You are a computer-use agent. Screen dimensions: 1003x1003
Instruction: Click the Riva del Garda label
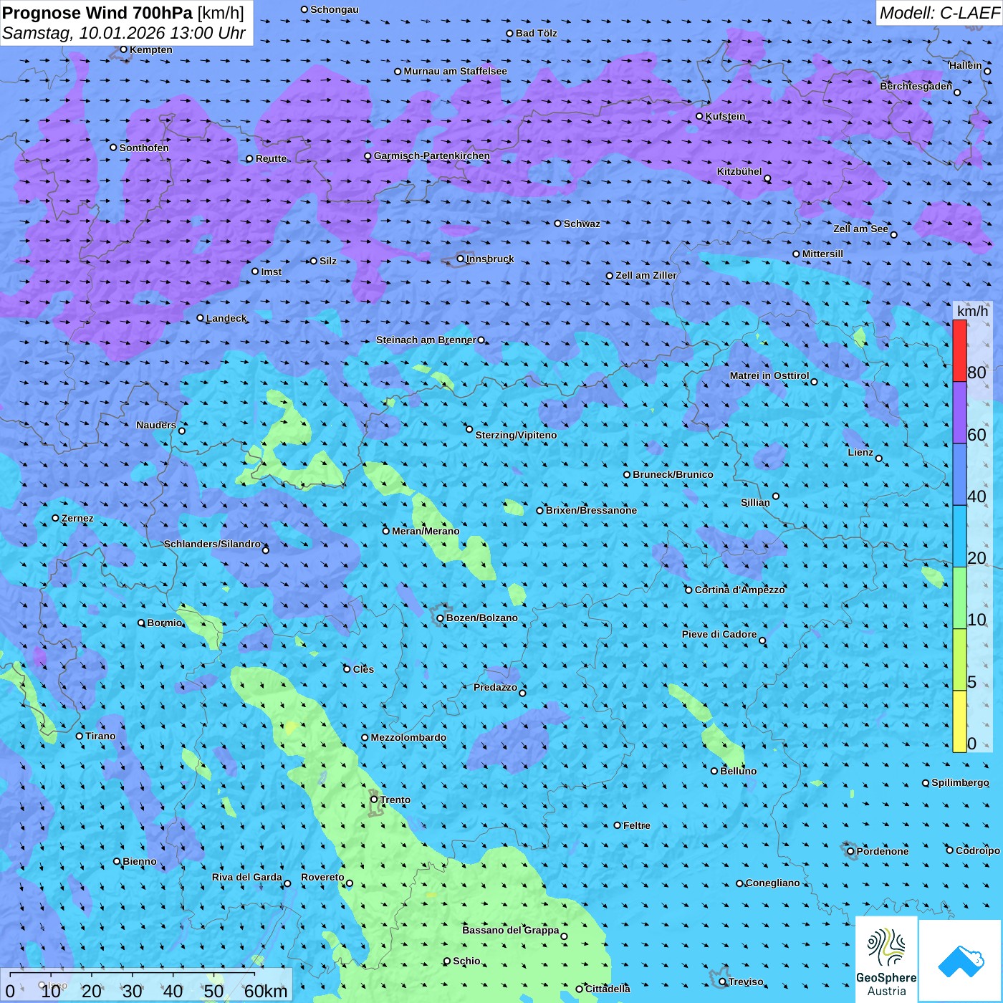pos(246,877)
